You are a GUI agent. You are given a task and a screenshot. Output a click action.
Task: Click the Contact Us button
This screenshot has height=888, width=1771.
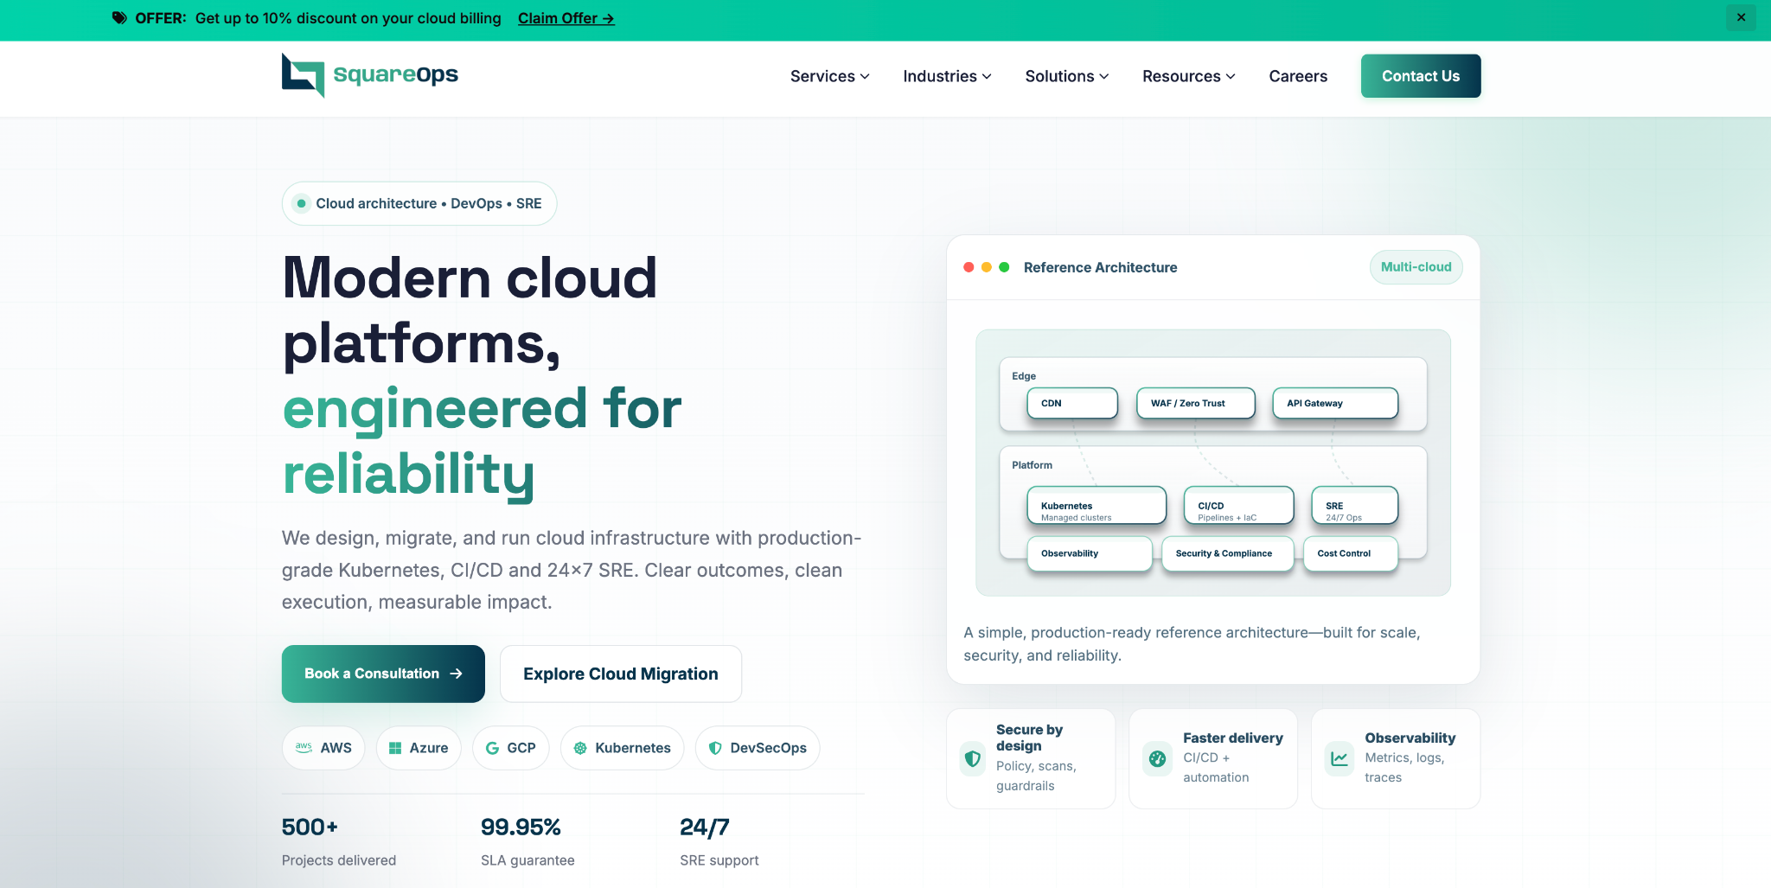[1421, 76]
